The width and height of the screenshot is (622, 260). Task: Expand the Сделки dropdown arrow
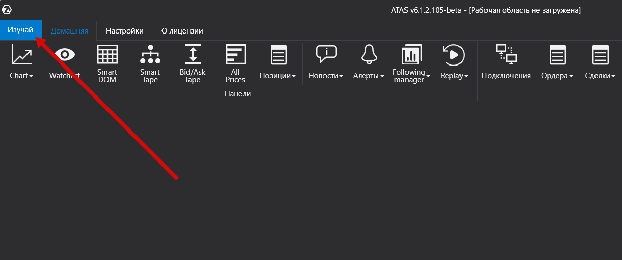point(613,76)
